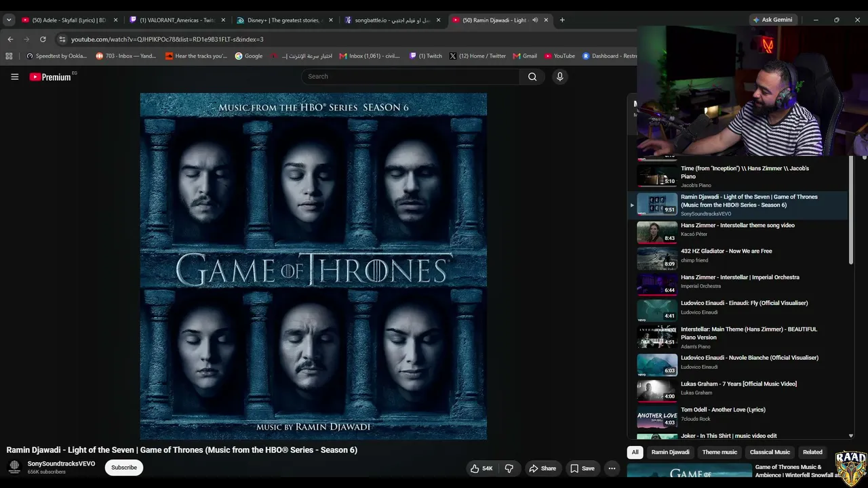Play Interstellar Main Theme BEAUTIFUL Piano Version
The width and height of the screenshot is (868, 488).
click(739, 337)
